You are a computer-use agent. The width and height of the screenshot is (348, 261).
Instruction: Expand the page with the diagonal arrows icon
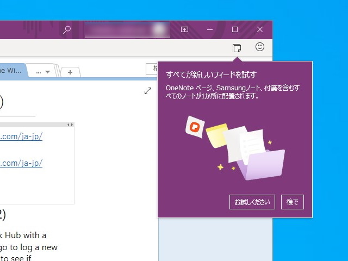tap(148, 91)
